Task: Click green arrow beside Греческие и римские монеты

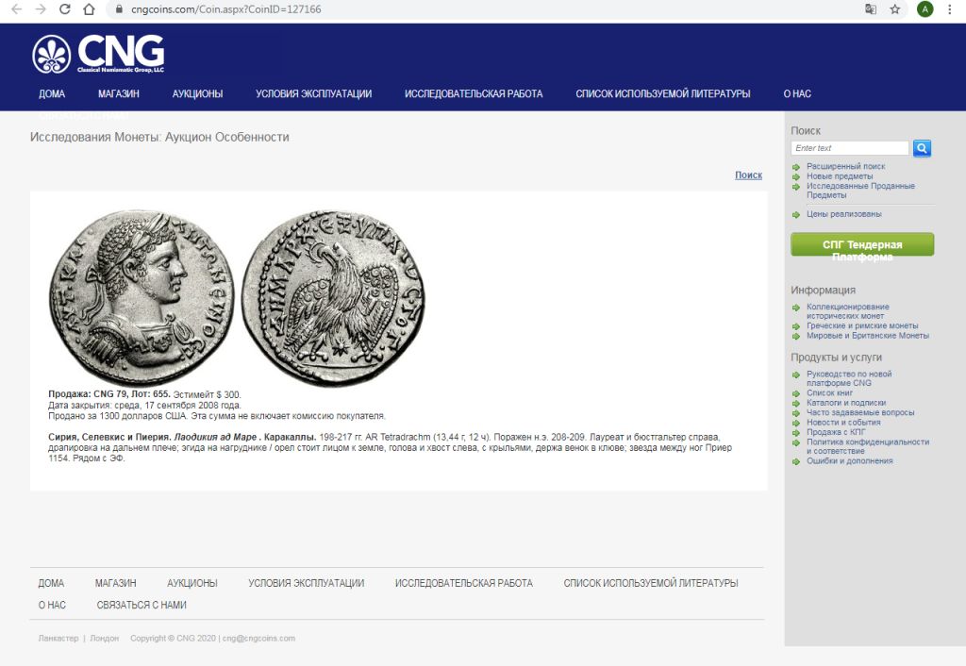Action: [x=796, y=325]
